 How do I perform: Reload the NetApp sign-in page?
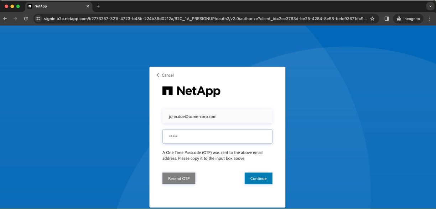(x=26, y=18)
